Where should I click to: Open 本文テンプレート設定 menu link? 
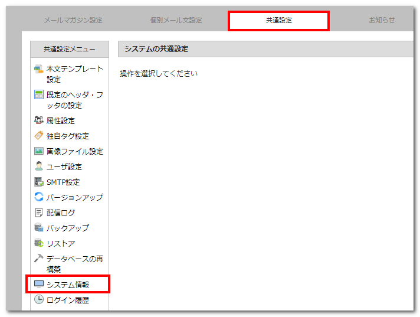pyautogui.click(x=75, y=74)
